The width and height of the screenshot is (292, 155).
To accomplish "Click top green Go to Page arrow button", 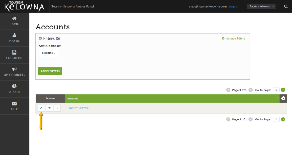I will pos(283,90).
